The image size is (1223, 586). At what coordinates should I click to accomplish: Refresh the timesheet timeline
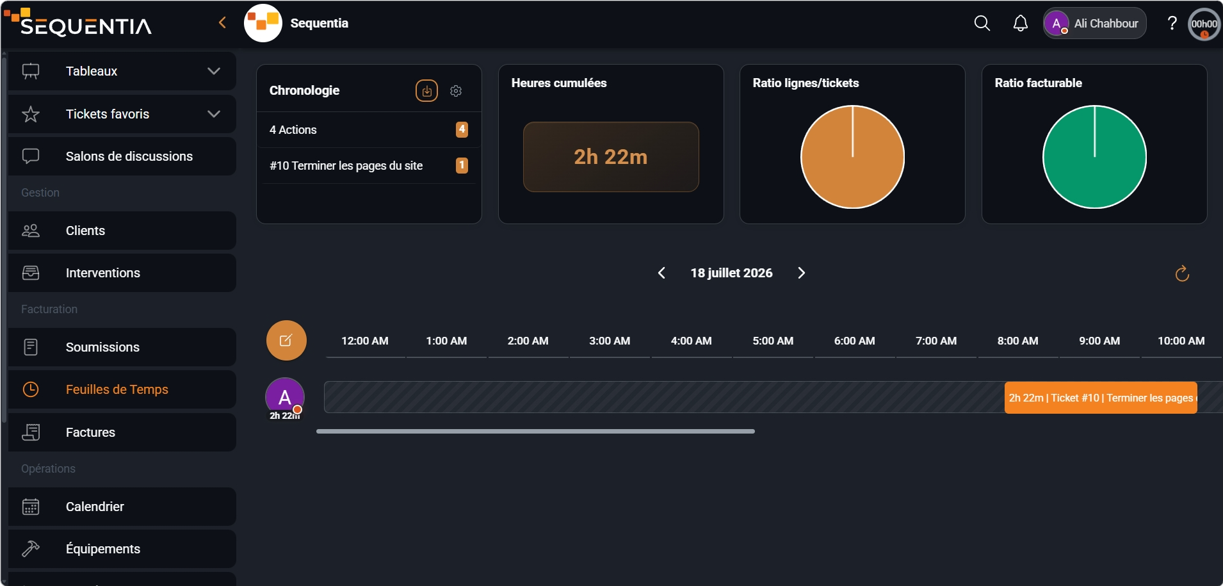(1182, 273)
